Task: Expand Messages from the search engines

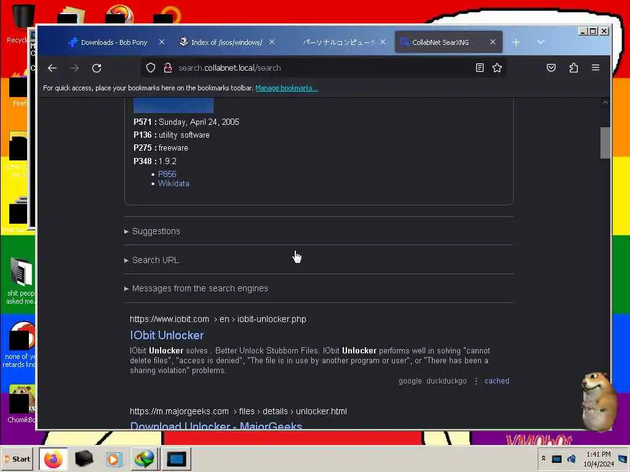Action: [x=200, y=289]
